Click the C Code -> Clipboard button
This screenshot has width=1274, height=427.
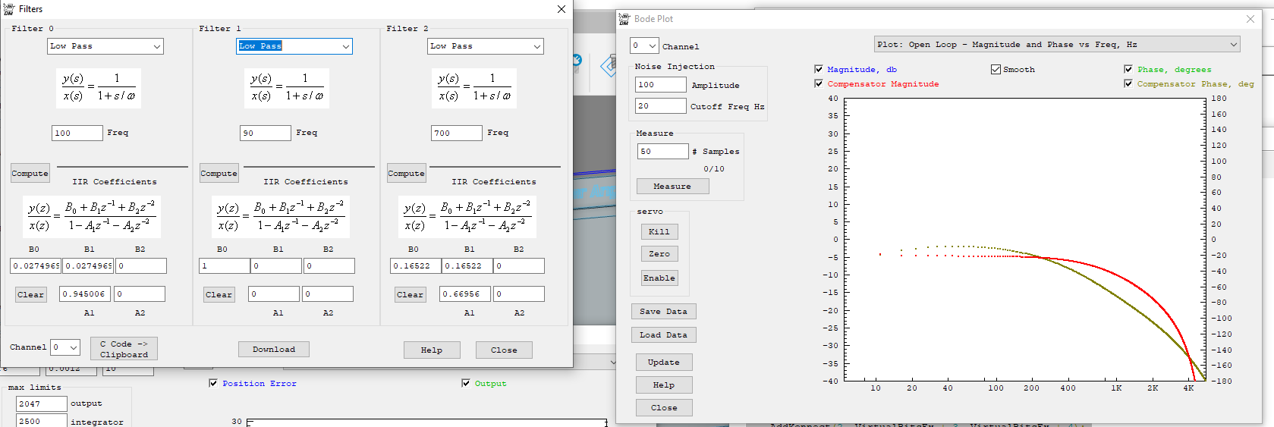[x=124, y=349]
